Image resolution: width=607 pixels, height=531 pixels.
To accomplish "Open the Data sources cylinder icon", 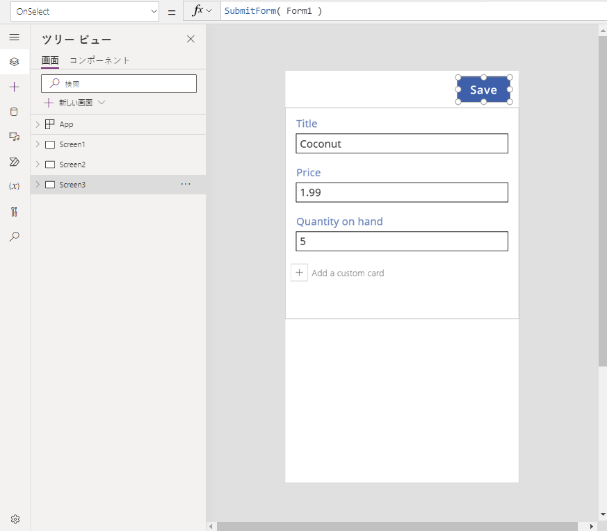I will pyautogui.click(x=14, y=112).
